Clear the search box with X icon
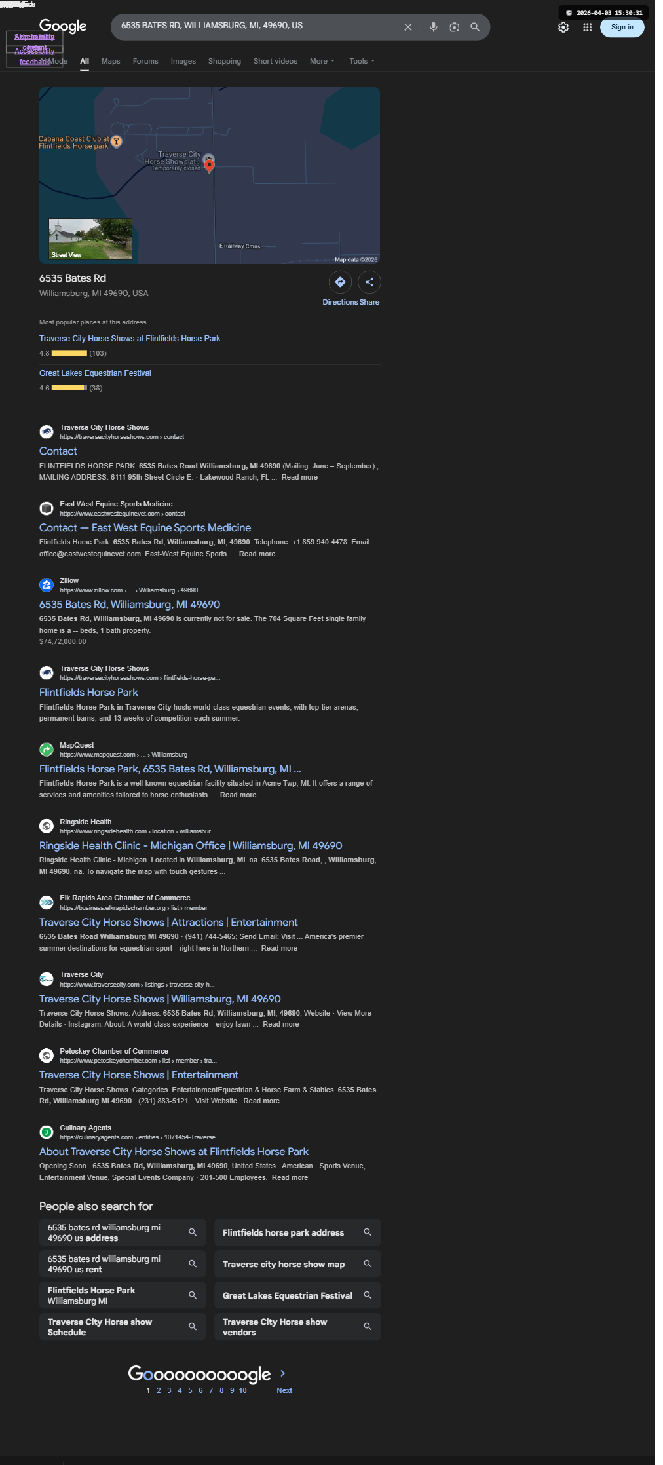The height and width of the screenshot is (1465, 663). tap(407, 27)
